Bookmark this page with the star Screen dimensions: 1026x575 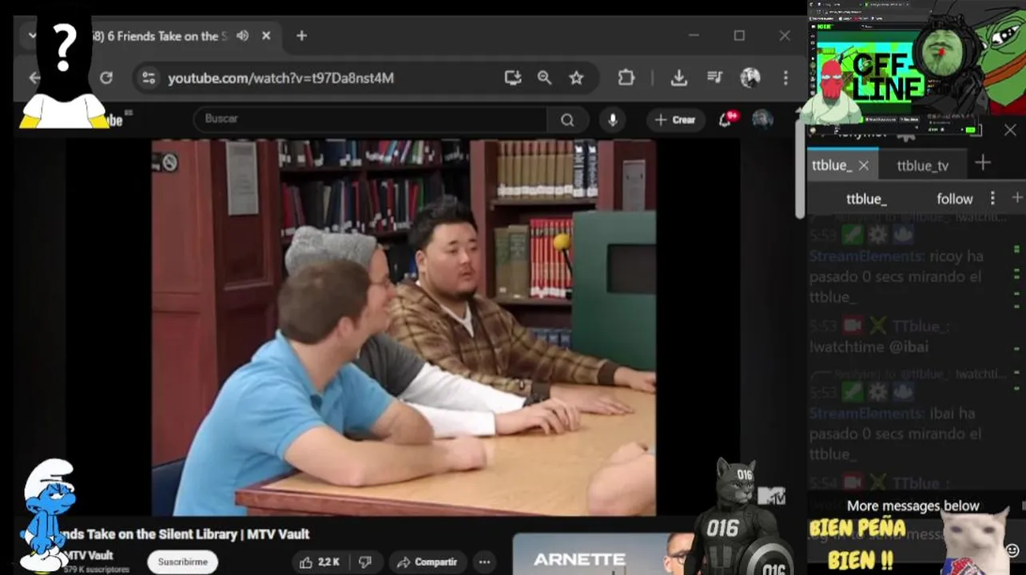(576, 77)
